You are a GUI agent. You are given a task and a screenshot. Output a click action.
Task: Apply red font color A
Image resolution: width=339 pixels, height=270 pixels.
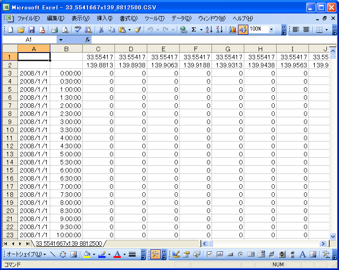117,254
